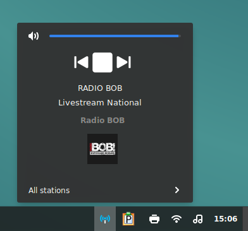
Task: Skip to the previous radio station
Action: 81,62
